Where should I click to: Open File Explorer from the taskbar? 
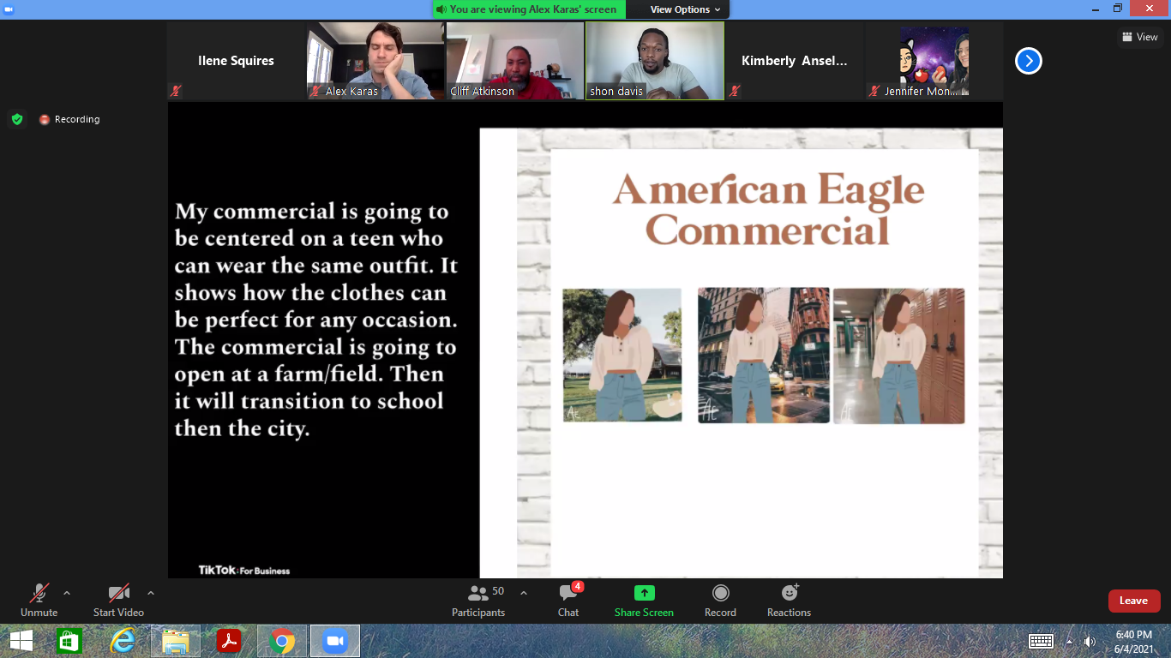pos(176,641)
